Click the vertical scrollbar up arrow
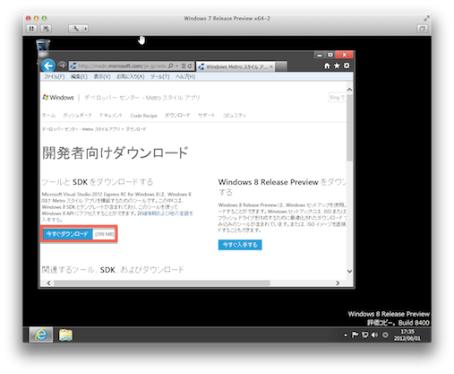The height and width of the screenshot is (374, 454). click(349, 90)
